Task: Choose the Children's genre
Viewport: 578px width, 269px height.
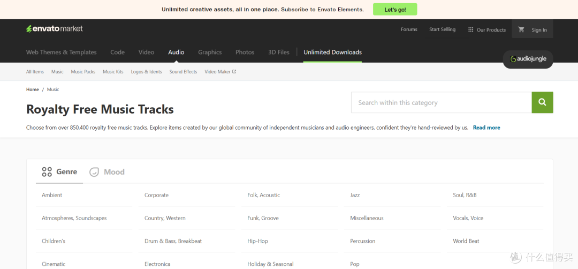Action: (54, 241)
